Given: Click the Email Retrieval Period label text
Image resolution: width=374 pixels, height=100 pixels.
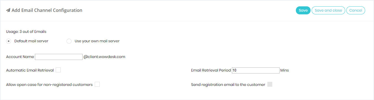Looking at the screenshot, I should click(x=211, y=70).
